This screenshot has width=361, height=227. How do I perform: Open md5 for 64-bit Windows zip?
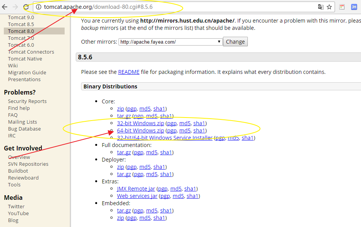(185, 131)
